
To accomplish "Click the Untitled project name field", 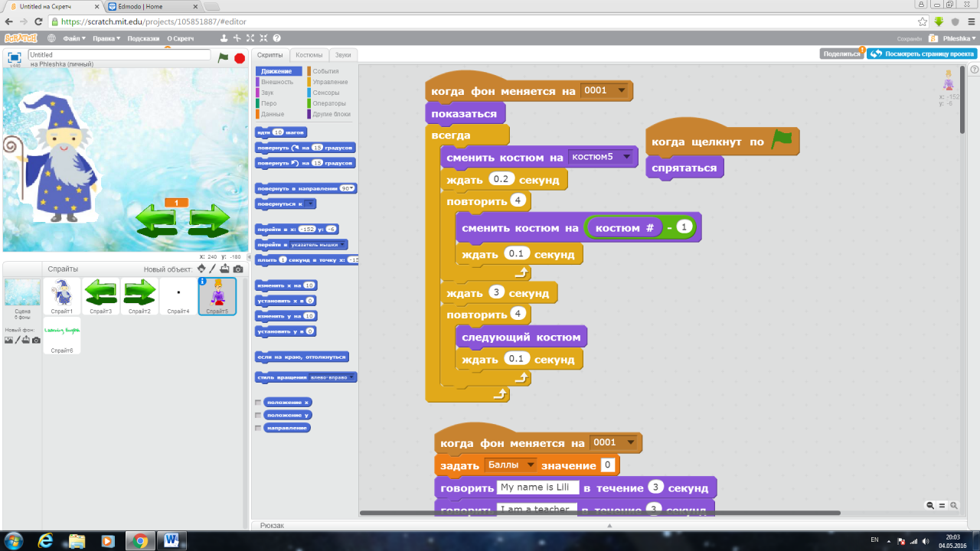I will coord(119,55).
